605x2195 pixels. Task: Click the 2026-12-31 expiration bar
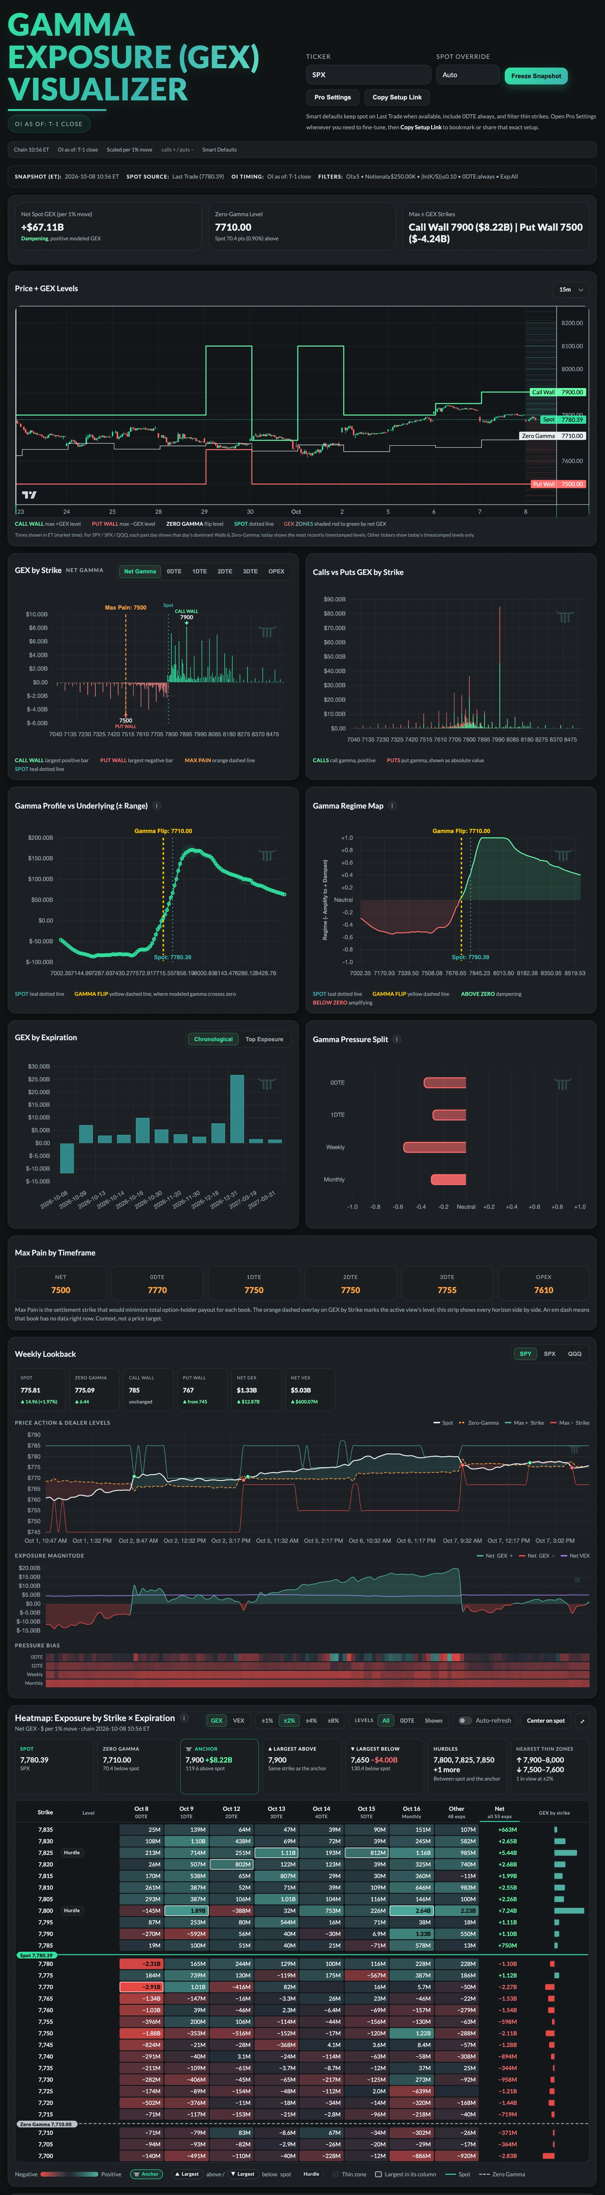(x=238, y=1108)
